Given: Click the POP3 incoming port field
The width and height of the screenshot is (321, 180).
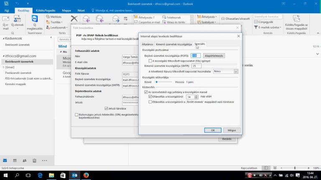Looking at the screenshot, I should (196, 56).
